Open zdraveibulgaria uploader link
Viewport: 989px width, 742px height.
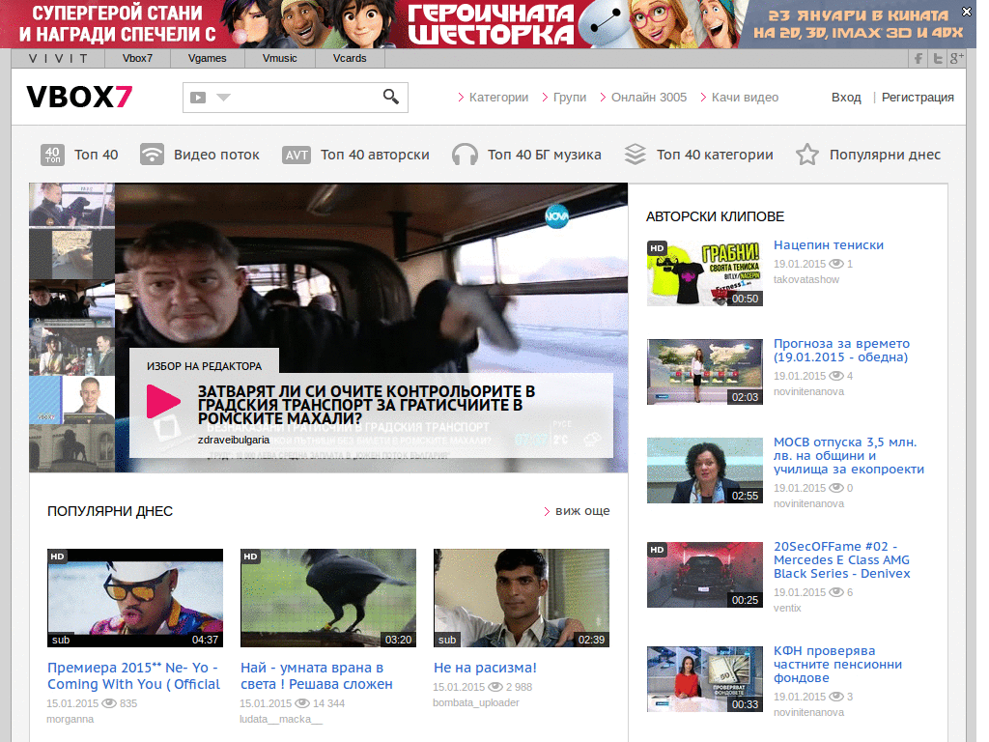click(234, 440)
